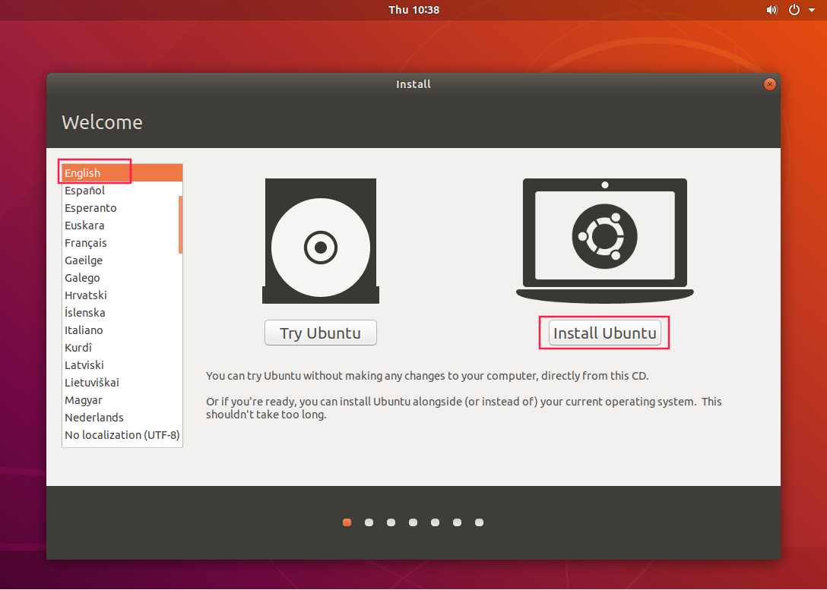Select Esperanto in the language list

[121, 207]
